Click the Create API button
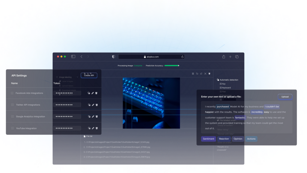 (x=89, y=75)
